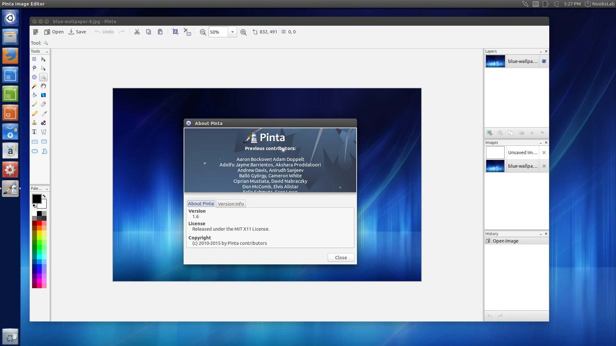The height and width of the screenshot is (346, 616).
Task: Select the Text tool
Action: tap(34, 132)
